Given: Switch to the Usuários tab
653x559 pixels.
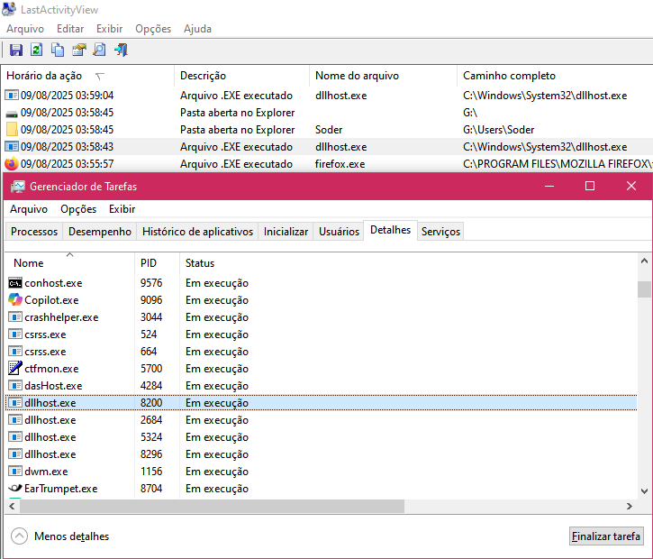Looking at the screenshot, I should click(339, 232).
